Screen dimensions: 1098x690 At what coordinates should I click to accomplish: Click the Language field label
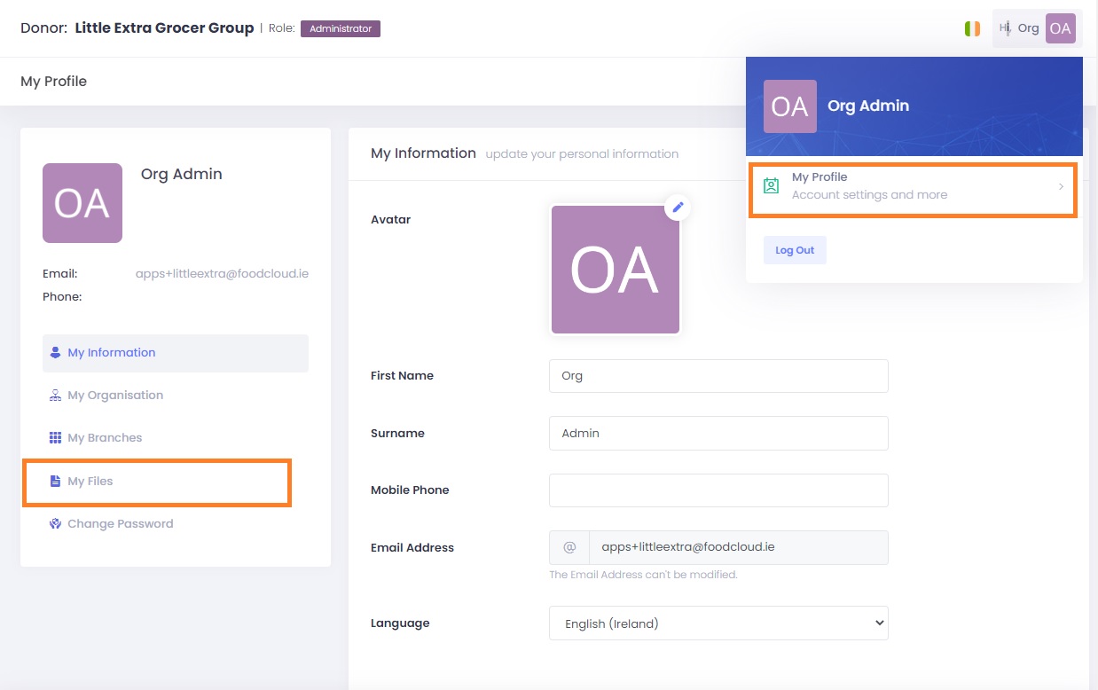click(400, 623)
